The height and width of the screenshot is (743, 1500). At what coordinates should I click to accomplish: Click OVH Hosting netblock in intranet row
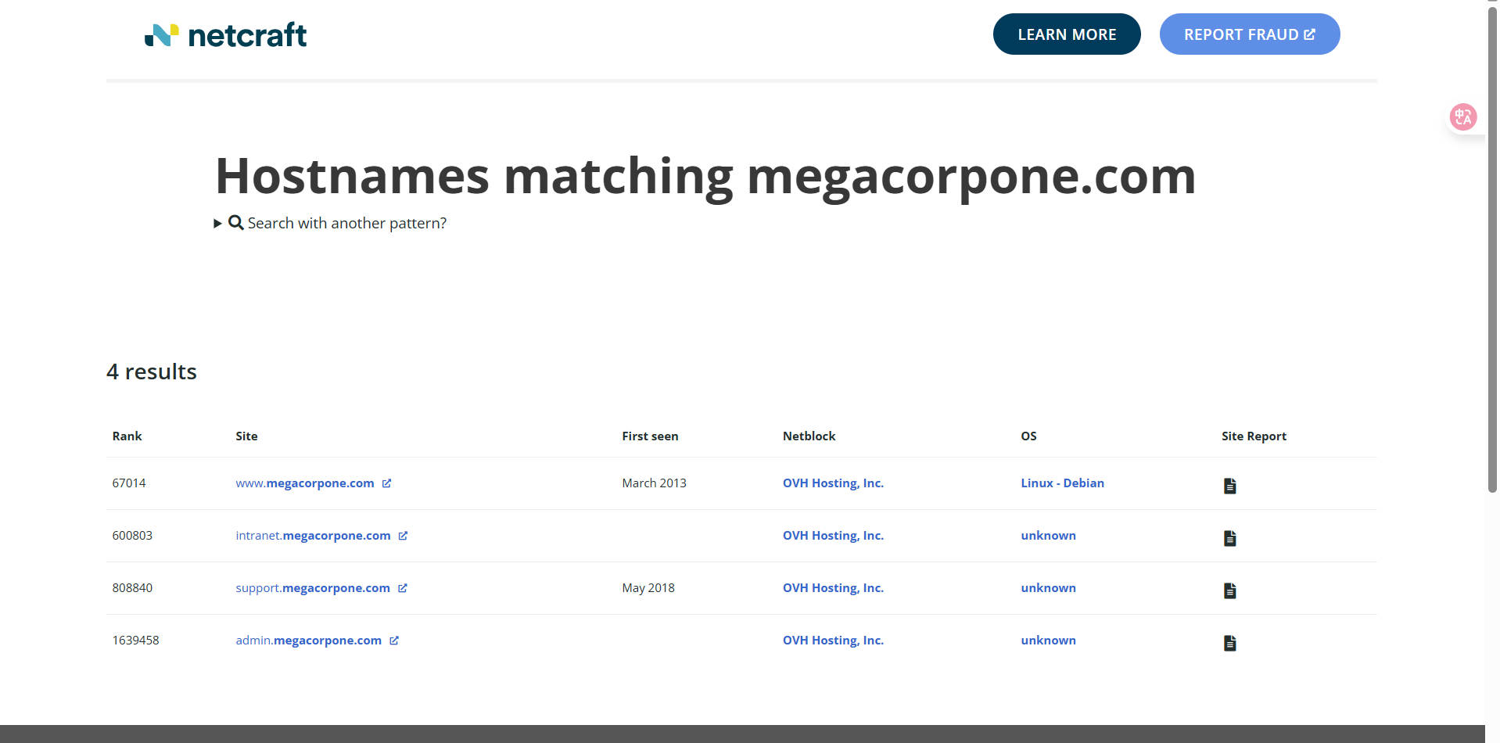pos(833,536)
